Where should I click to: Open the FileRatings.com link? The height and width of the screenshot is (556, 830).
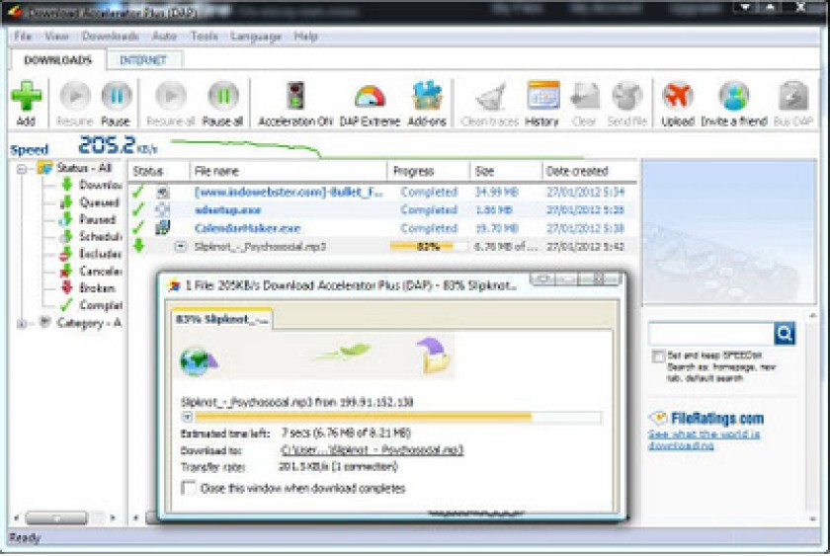click(716, 419)
